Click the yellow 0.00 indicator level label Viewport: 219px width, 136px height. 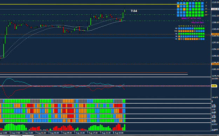(214, 86)
